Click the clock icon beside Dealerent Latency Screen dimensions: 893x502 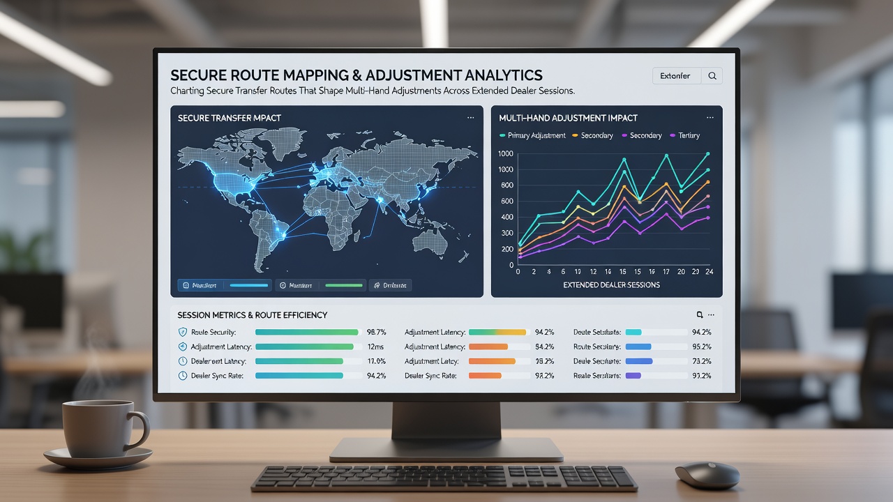pos(183,361)
